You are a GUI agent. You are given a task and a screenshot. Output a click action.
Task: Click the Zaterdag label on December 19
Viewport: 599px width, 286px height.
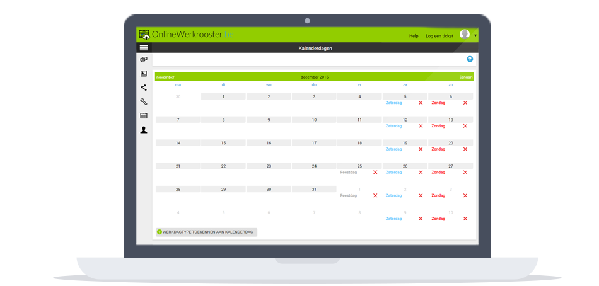point(393,149)
